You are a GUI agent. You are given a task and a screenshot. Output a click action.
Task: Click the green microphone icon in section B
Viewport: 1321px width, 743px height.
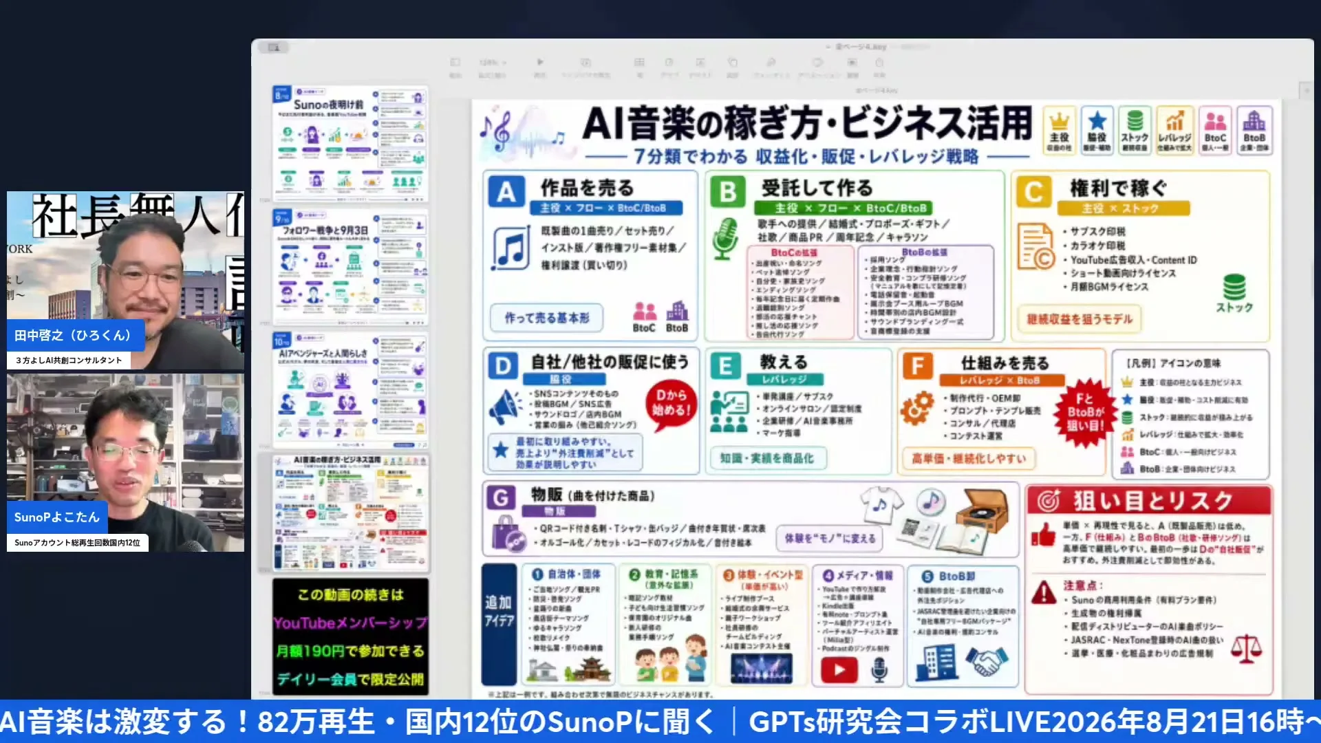click(725, 239)
